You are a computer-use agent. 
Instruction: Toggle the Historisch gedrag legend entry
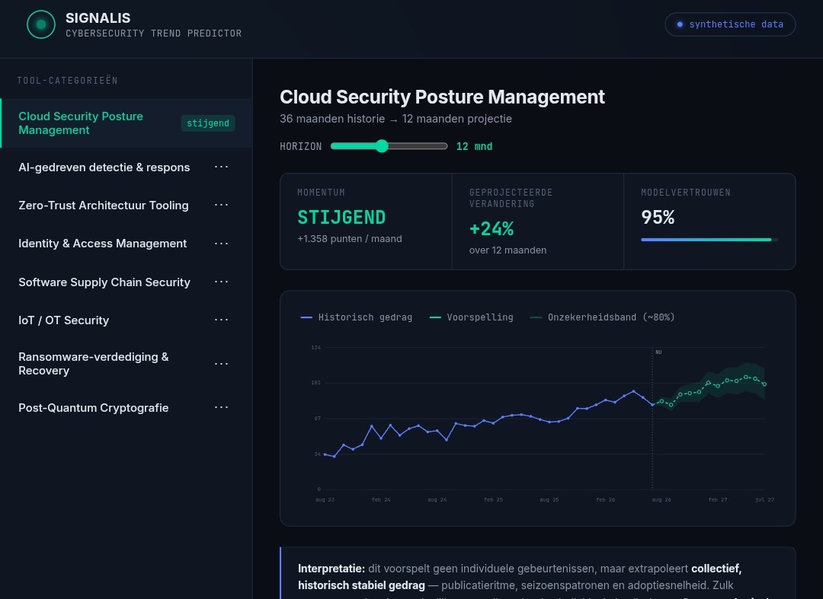coord(357,317)
